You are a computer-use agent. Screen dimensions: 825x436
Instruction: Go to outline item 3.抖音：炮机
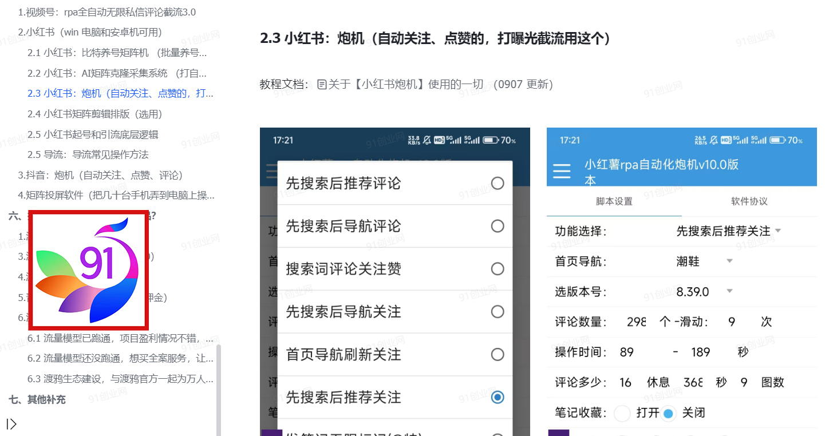[x=100, y=175]
